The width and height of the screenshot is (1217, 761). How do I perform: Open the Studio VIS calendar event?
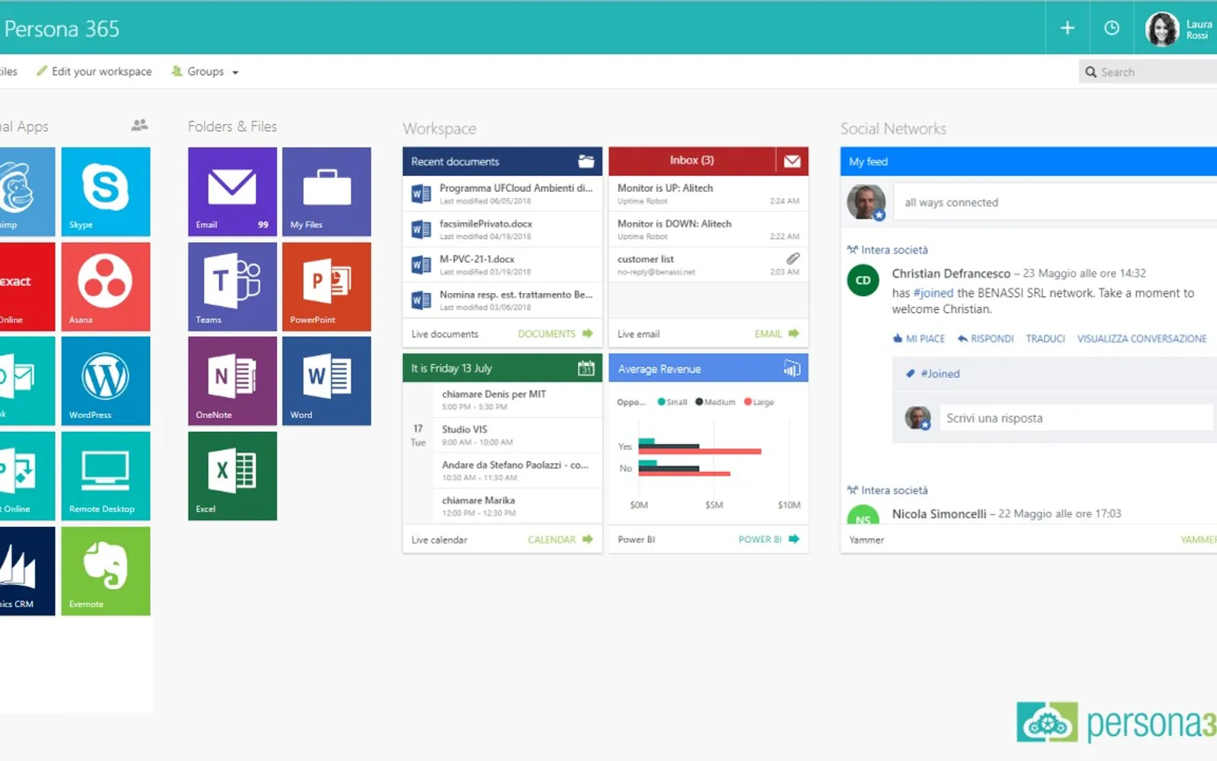(x=516, y=435)
